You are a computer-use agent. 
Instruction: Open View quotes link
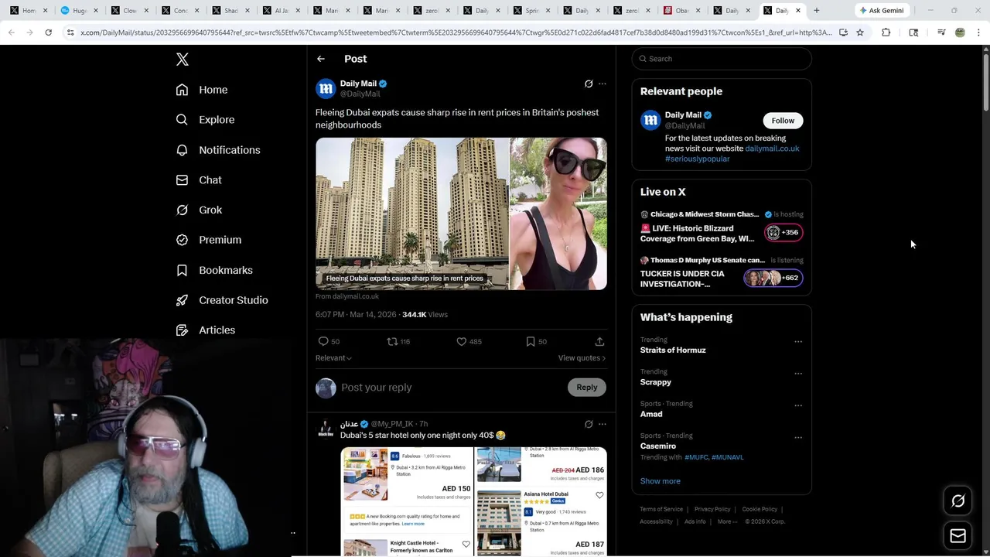tap(582, 358)
